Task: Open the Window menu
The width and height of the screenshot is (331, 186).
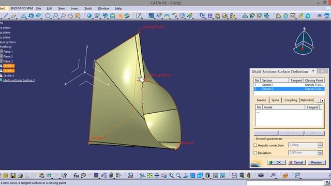Action: click(103, 8)
